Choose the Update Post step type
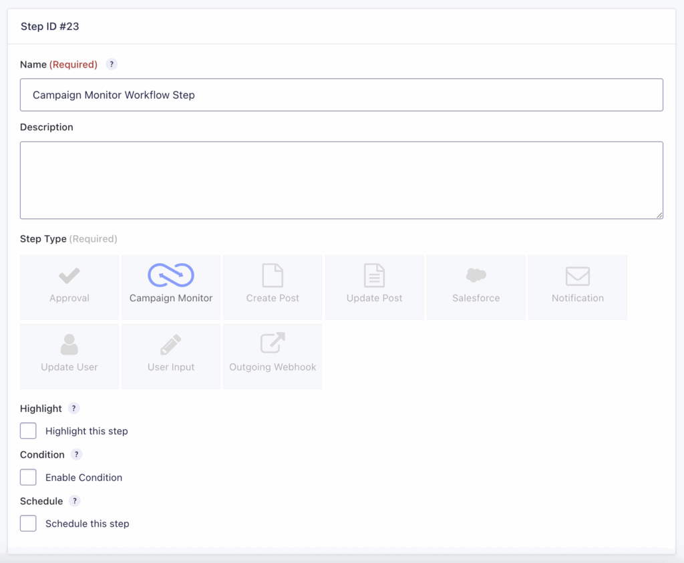Image resolution: width=684 pixels, height=563 pixels. (x=374, y=287)
